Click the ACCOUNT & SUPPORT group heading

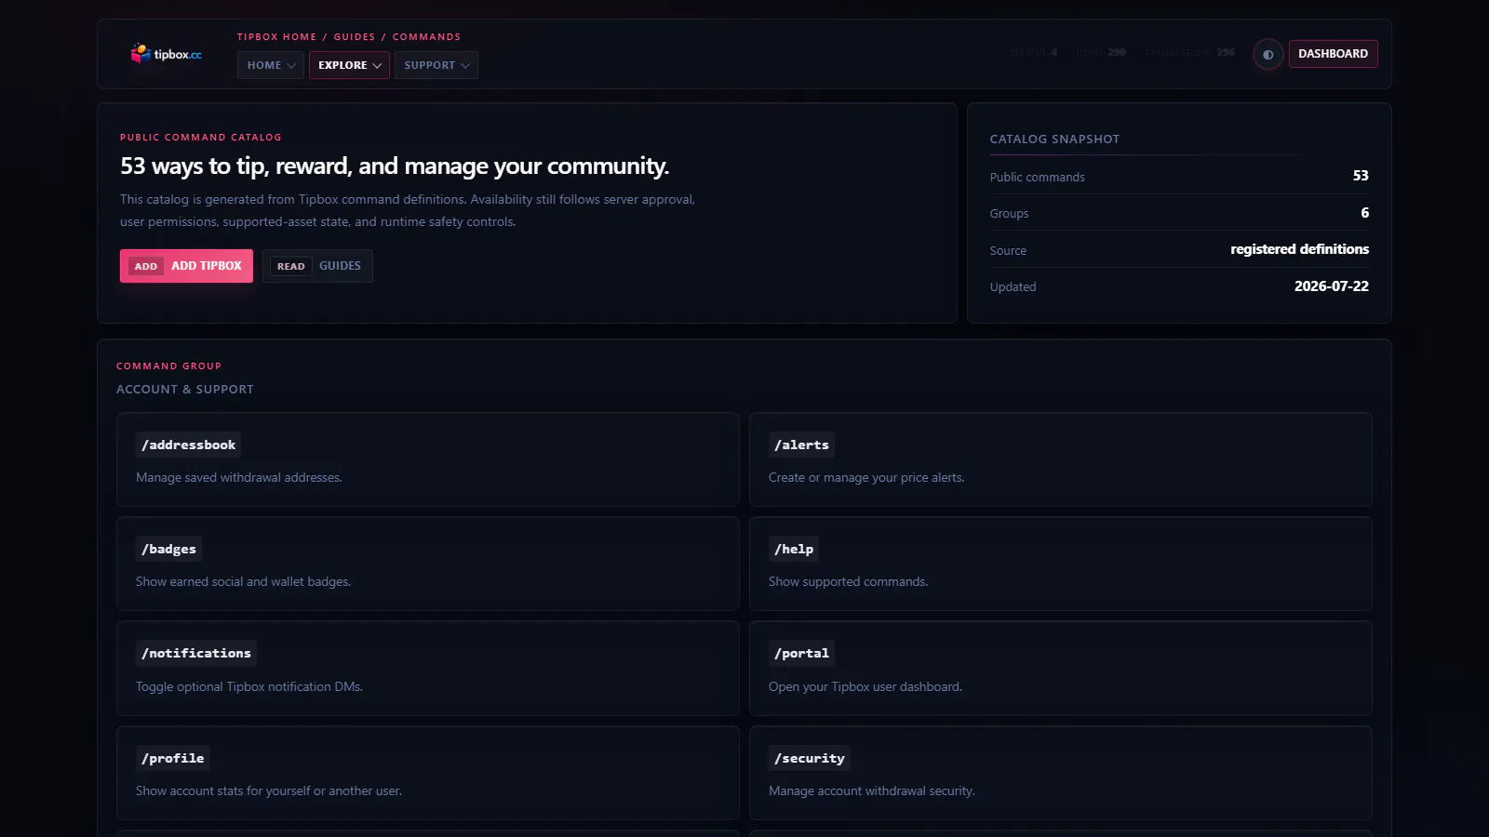click(185, 390)
